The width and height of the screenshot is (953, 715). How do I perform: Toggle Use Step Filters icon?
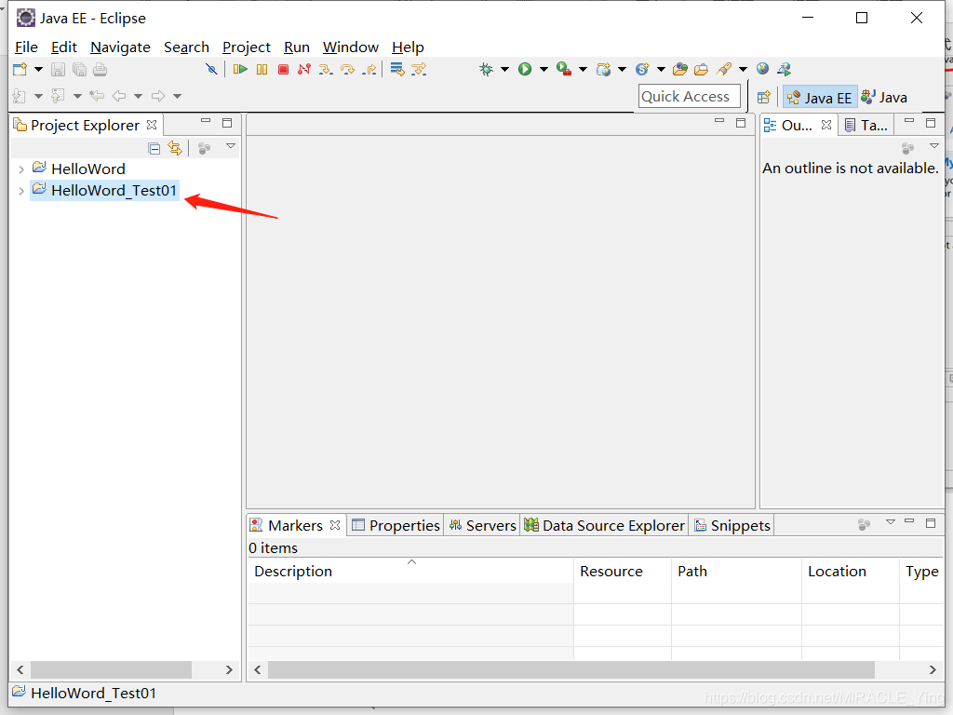[x=419, y=69]
